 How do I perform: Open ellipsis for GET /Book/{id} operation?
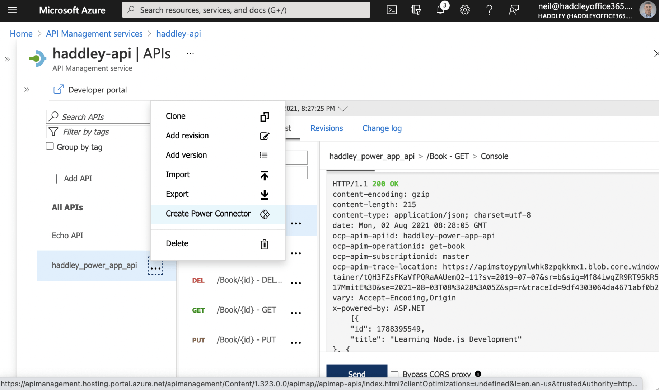296,313
